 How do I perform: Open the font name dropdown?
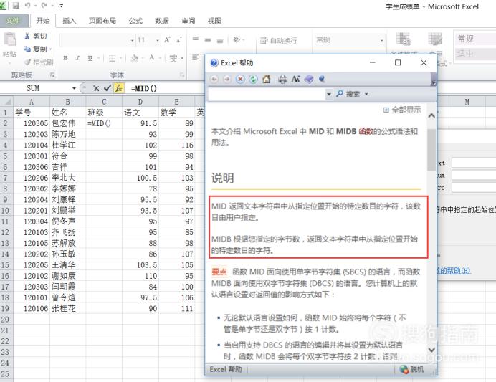pos(132,40)
